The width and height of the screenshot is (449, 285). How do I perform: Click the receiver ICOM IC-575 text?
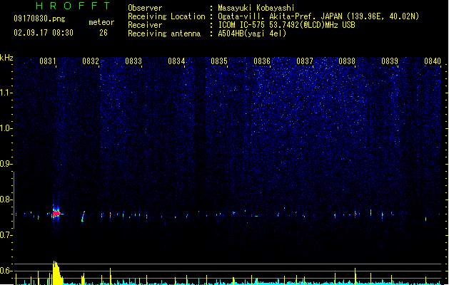[x=287, y=25]
